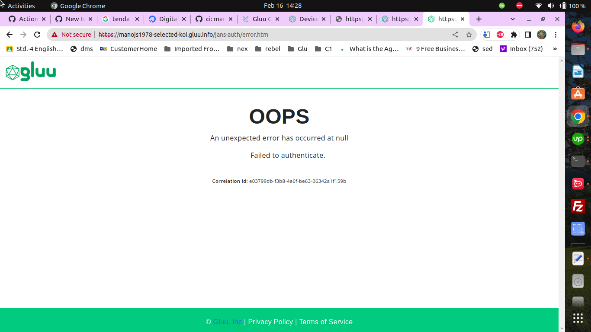This screenshot has width=591, height=332.
Task: Open the browser extensions puzzle icon
Action: point(514,34)
